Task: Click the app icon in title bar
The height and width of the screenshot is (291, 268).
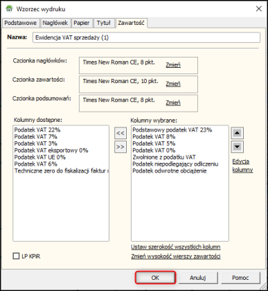Action: pos(10,9)
